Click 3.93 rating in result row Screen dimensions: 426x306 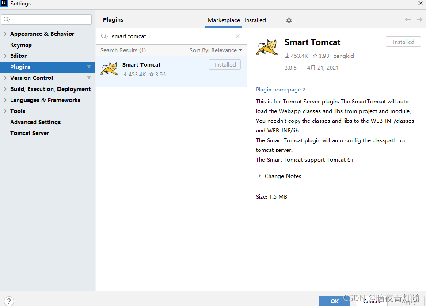(x=158, y=74)
